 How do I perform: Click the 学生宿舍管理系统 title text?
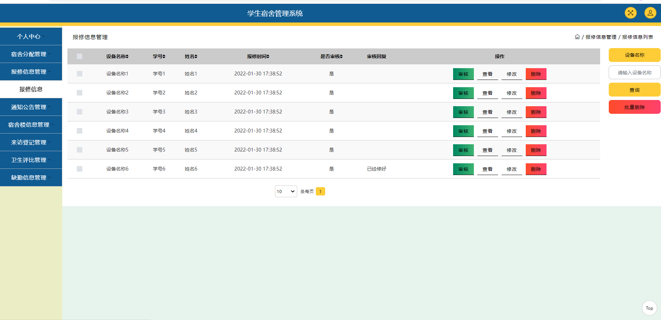(x=275, y=13)
